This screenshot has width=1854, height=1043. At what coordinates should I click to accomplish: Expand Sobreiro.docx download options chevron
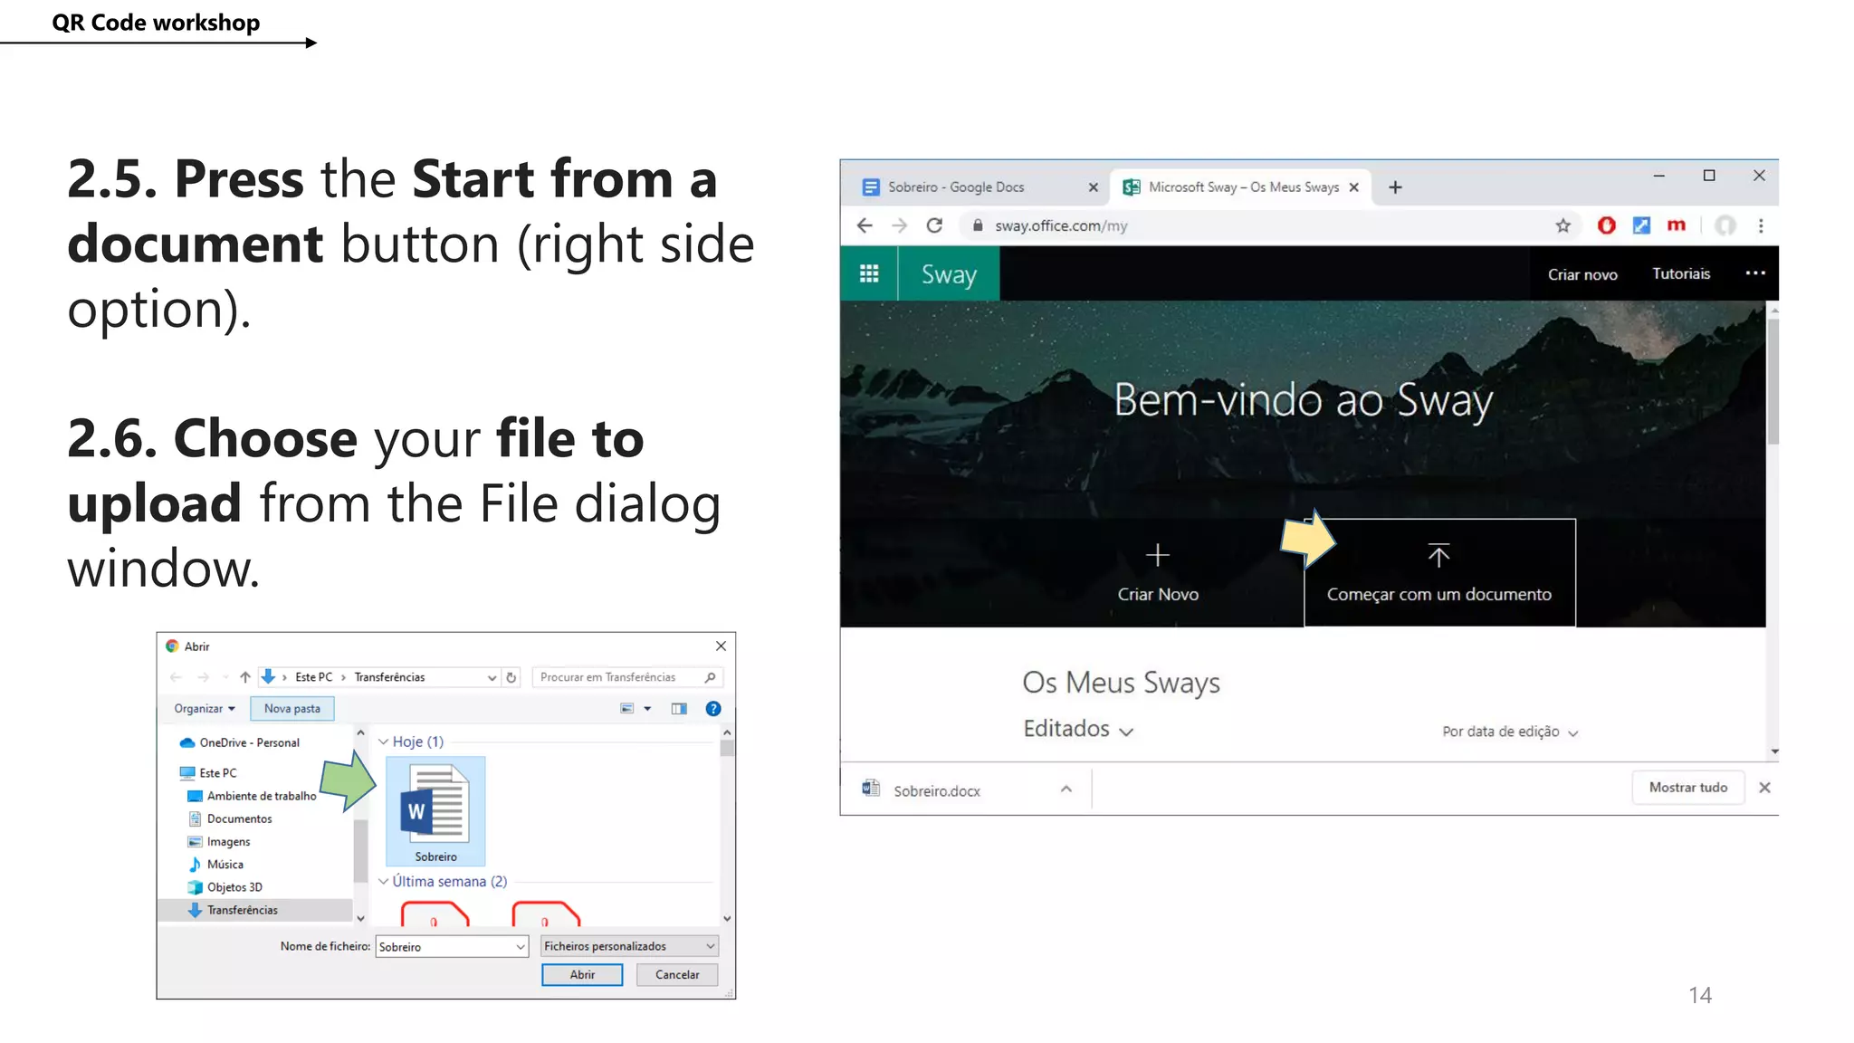[1066, 789]
